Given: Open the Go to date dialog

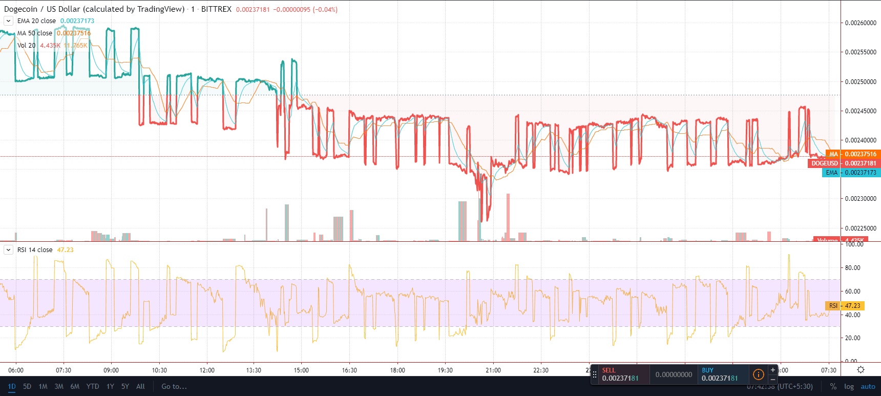Looking at the screenshot, I should click(x=174, y=386).
